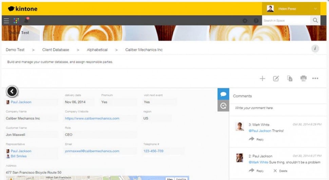Image resolution: width=329 pixels, height=180 pixels.
Task: Click the Write your comment here field
Action: tap(278, 108)
